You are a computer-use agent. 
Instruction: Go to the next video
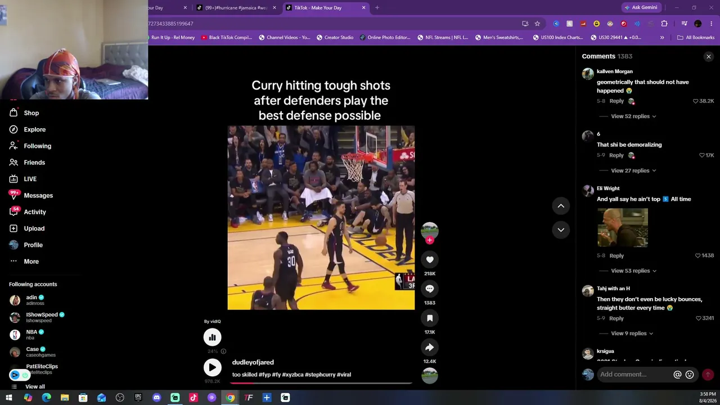[x=561, y=229]
